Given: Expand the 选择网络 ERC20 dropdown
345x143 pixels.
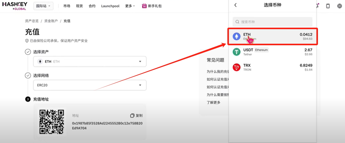Looking at the screenshot, I should point(90,85).
